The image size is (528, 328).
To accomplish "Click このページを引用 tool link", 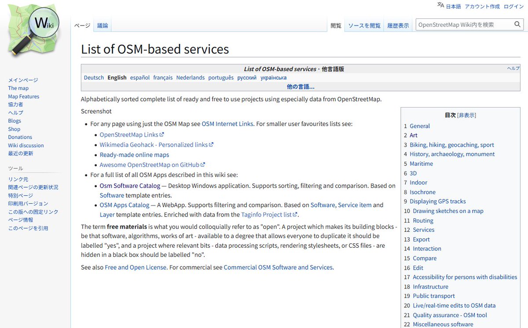I will (28, 228).
